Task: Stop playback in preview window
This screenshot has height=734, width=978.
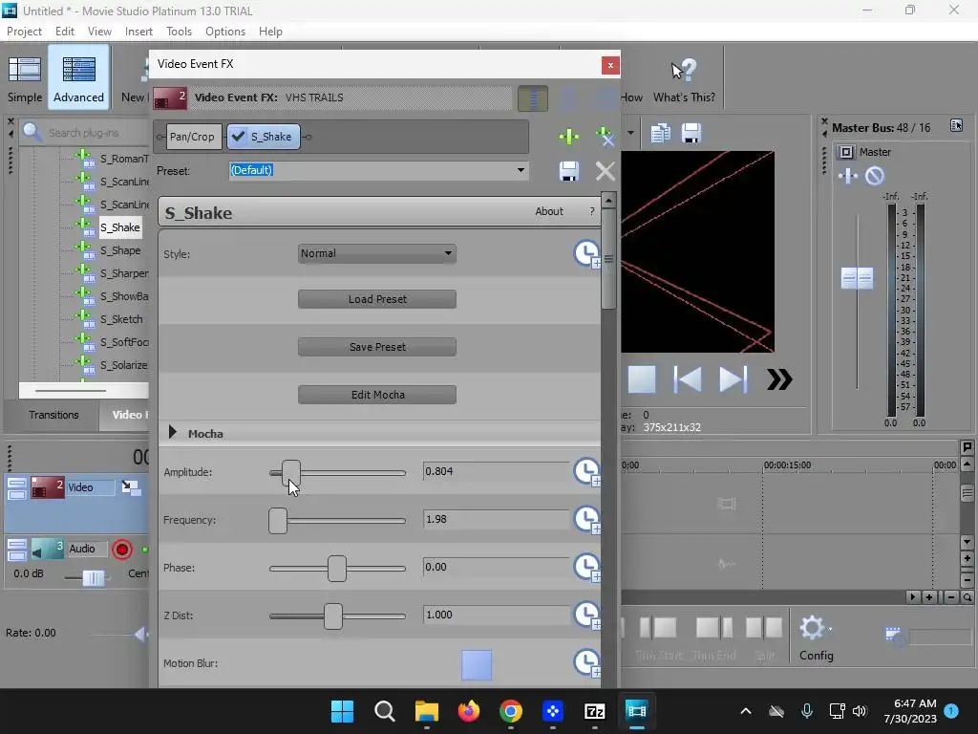Action: (642, 378)
